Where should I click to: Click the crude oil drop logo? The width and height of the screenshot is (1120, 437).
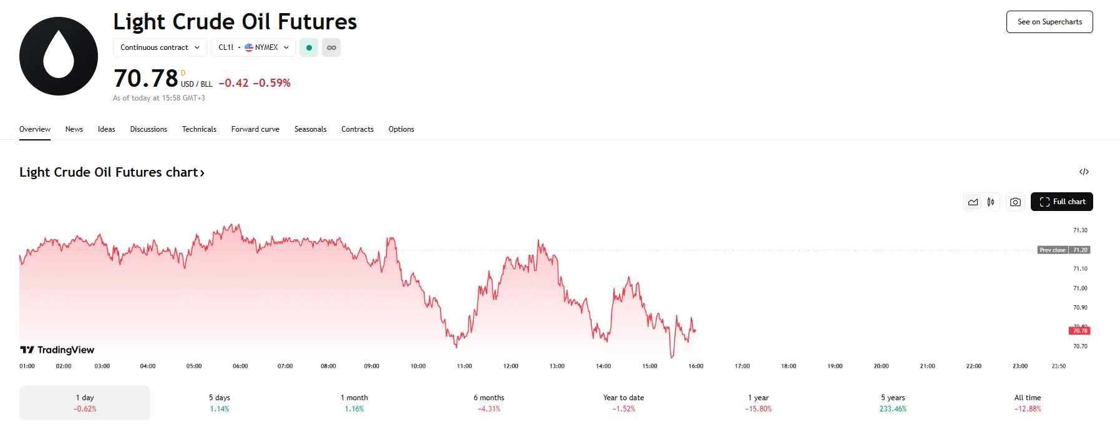59,56
